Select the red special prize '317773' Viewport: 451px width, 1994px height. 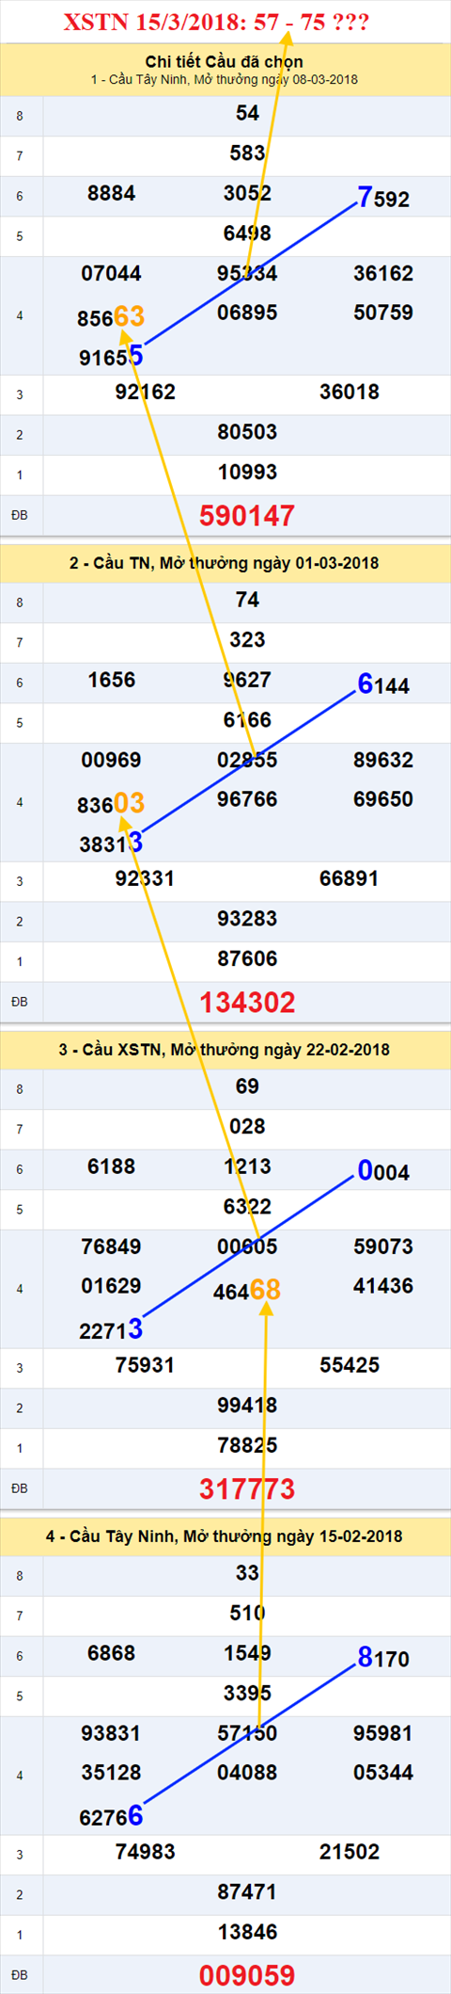click(x=247, y=1488)
